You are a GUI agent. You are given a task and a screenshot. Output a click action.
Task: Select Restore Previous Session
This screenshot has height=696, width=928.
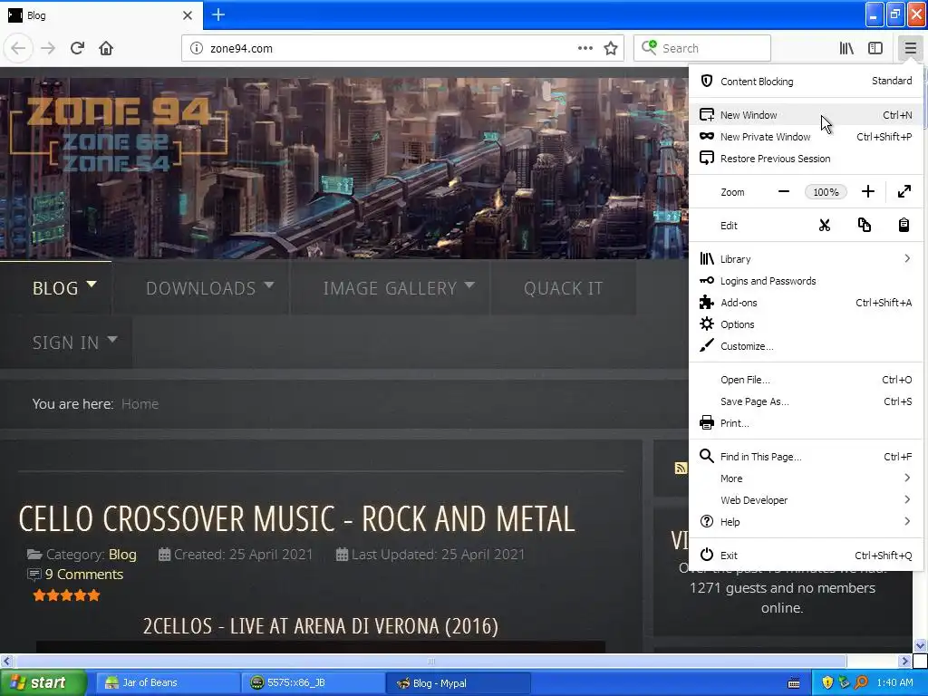point(806,159)
